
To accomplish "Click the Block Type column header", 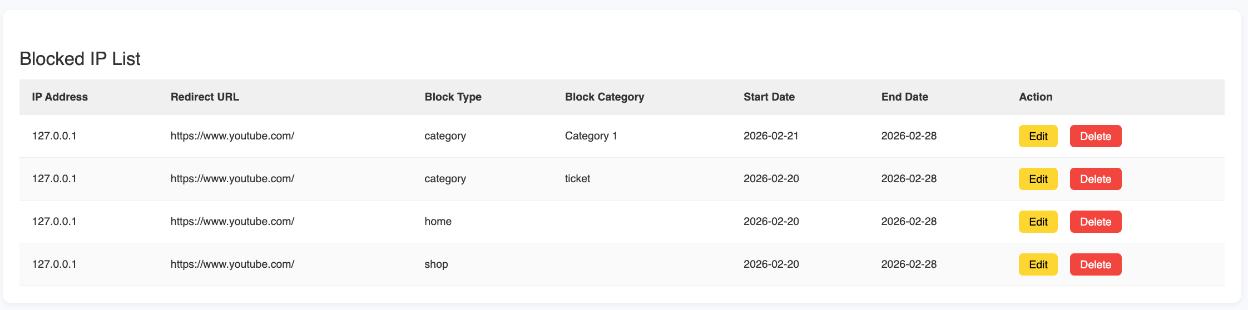I will coord(453,97).
